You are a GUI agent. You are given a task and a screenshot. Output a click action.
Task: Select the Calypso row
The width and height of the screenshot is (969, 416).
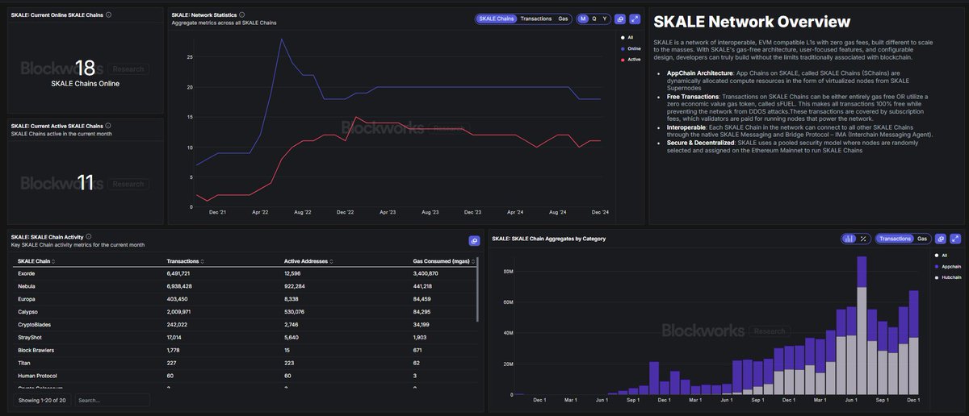point(245,312)
